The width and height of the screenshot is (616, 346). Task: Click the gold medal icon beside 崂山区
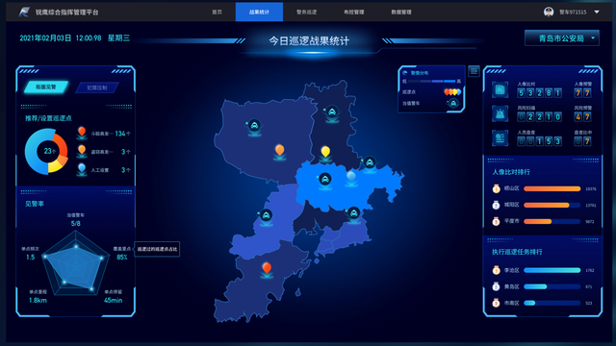497,188
